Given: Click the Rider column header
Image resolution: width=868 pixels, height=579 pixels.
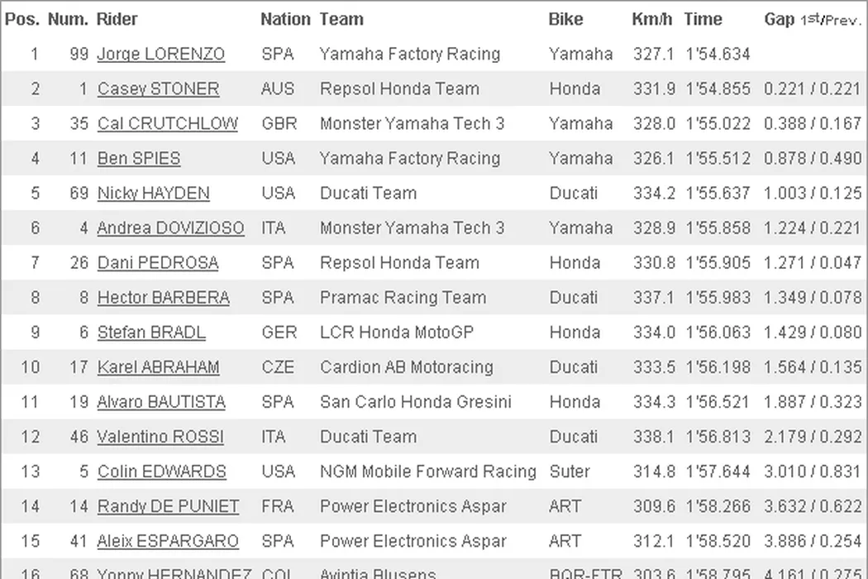Looking at the screenshot, I should point(117,19).
